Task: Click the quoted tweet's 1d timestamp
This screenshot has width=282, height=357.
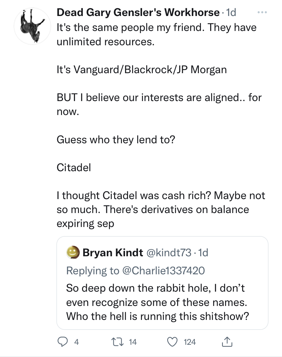Action: point(203,253)
